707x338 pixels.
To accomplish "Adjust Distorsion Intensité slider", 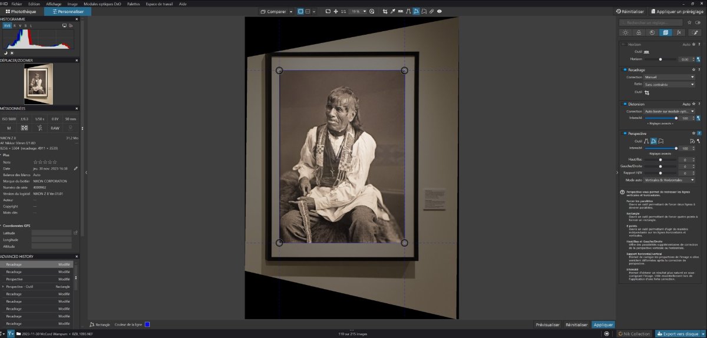I will point(660,118).
